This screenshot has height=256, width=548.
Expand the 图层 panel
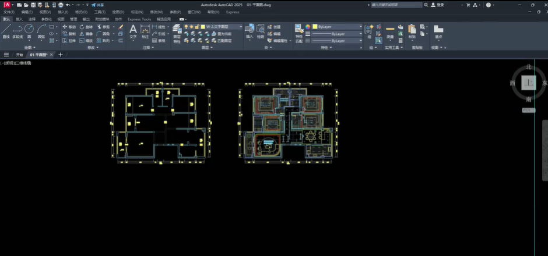pyautogui.click(x=207, y=48)
